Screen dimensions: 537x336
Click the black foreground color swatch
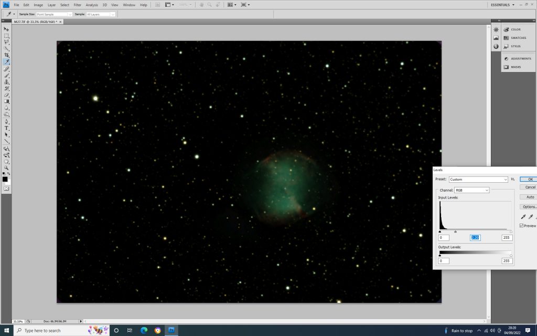(5, 179)
